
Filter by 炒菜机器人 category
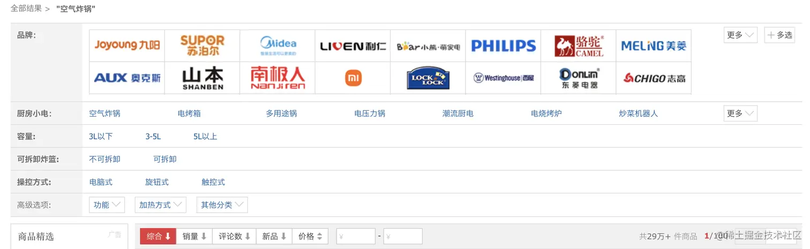coord(639,114)
